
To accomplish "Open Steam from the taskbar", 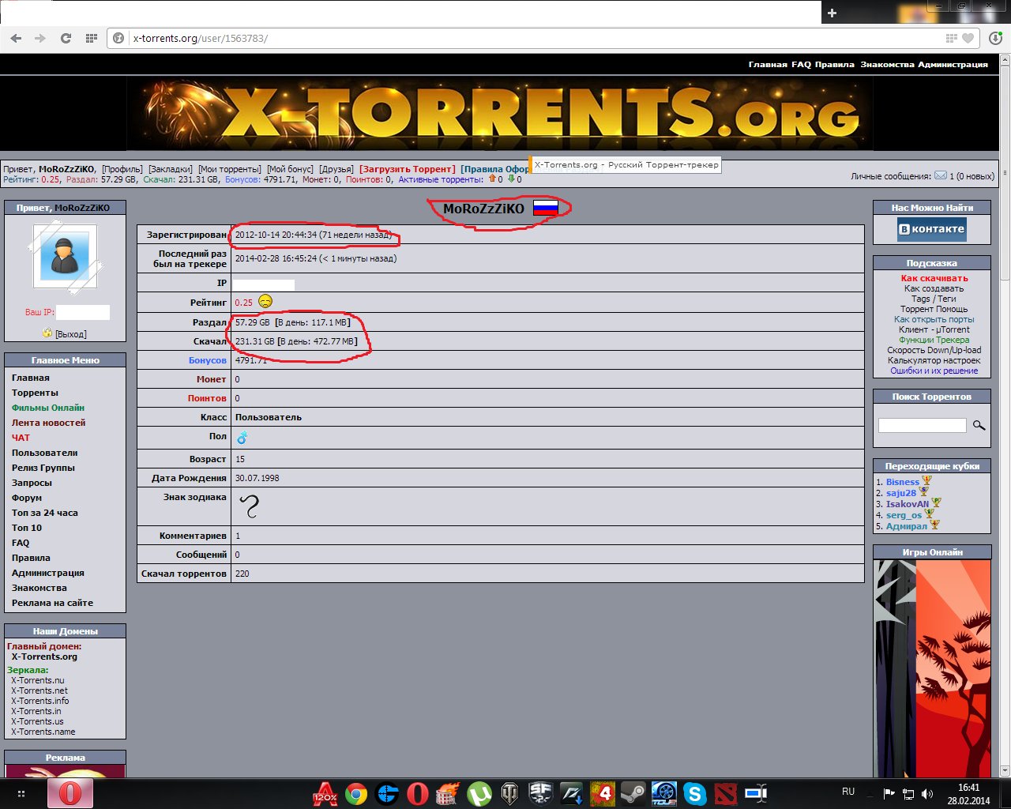I will pyautogui.click(x=633, y=793).
